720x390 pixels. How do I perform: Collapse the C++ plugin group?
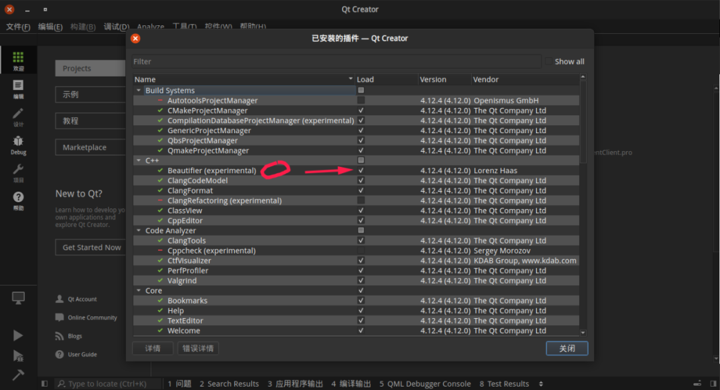point(139,160)
